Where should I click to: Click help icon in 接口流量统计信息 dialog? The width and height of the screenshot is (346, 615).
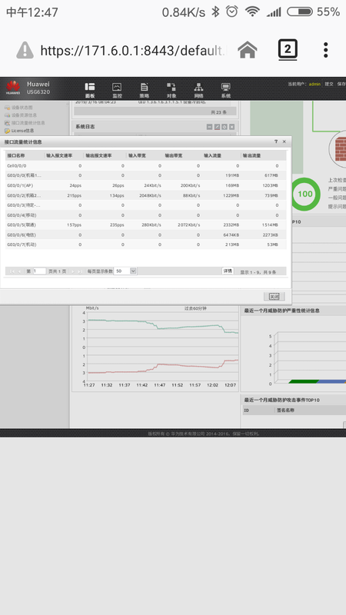click(x=276, y=141)
